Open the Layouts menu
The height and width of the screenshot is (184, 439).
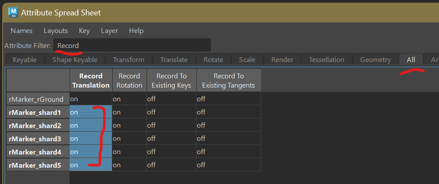click(55, 31)
